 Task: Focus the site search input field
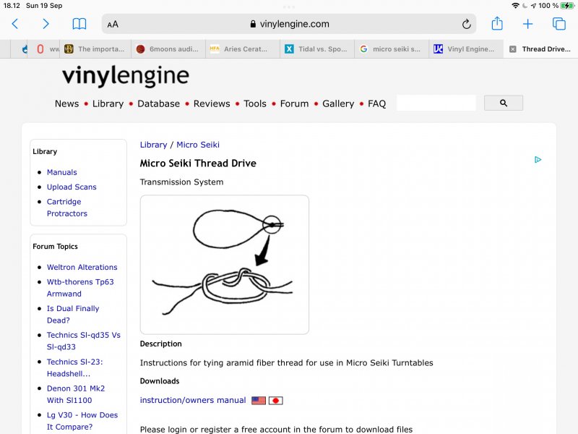[x=436, y=103]
